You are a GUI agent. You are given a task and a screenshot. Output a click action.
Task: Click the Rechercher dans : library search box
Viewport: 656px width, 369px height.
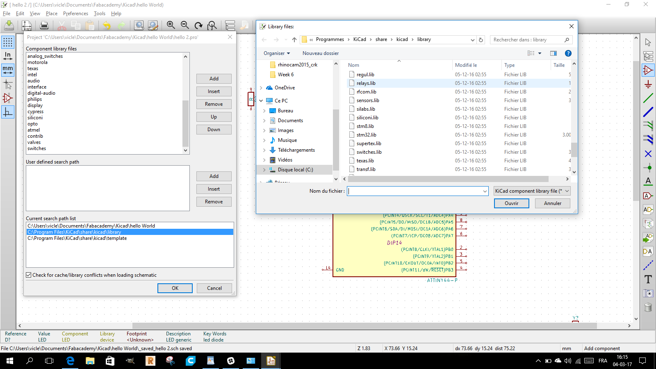(x=531, y=40)
